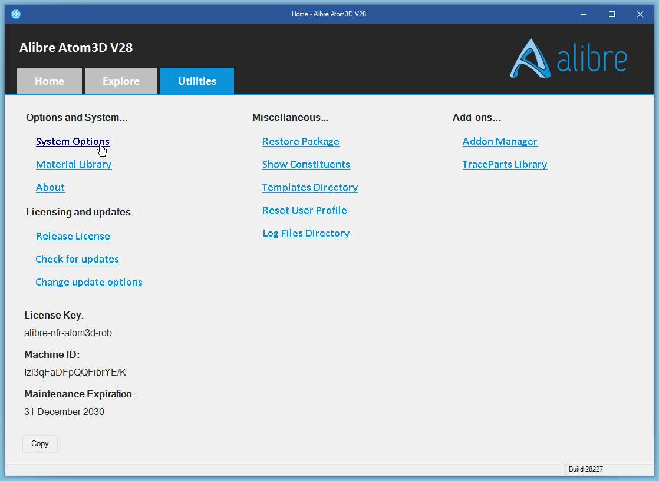This screenshot has width=659, height=481.
Task: Switch to the Explore tab
Action: (x=121, y=81)
